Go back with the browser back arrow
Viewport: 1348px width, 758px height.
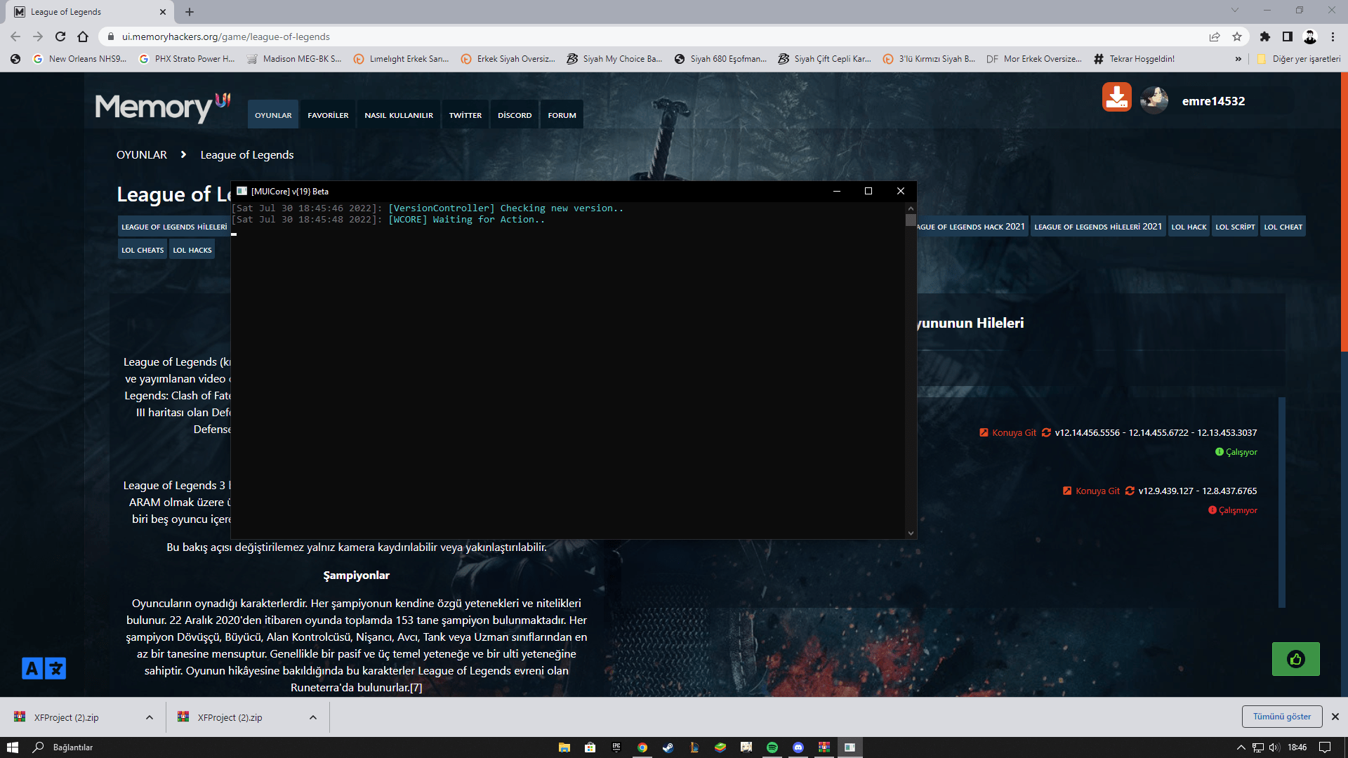[15, 36]
